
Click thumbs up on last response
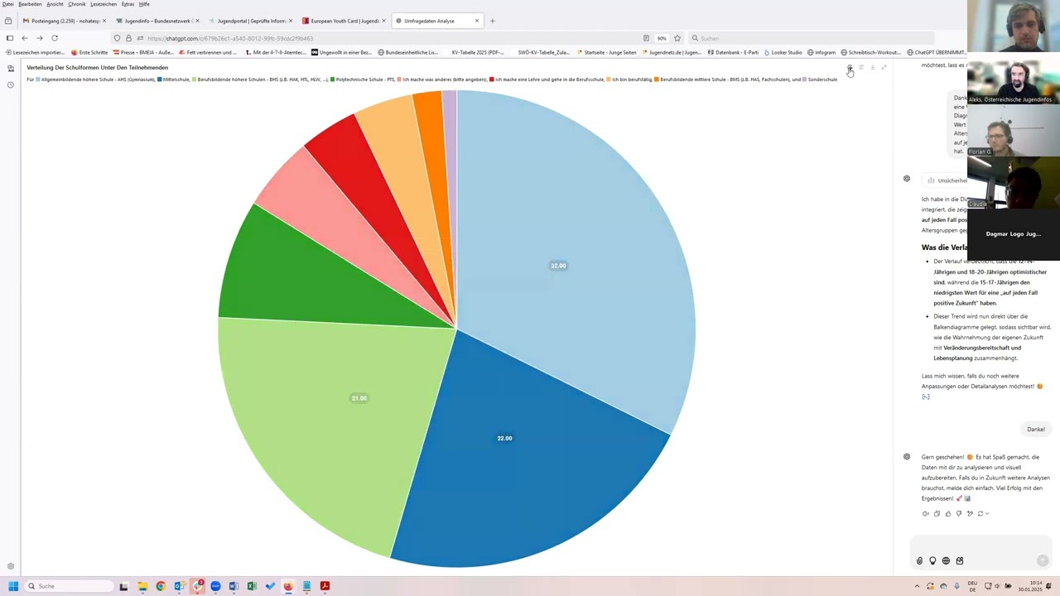click(x=948, y=513)
